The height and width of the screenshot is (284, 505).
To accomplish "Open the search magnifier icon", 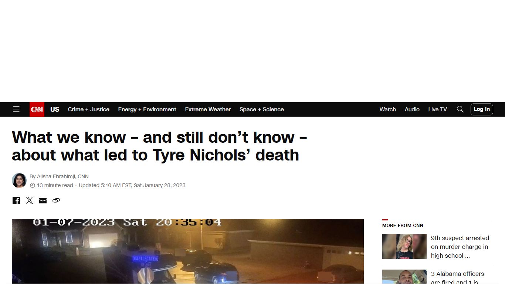I will tap(460, 109).
